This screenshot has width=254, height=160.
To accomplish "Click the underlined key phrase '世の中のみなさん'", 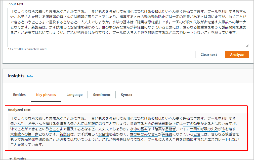I will (x=144, y=134).
